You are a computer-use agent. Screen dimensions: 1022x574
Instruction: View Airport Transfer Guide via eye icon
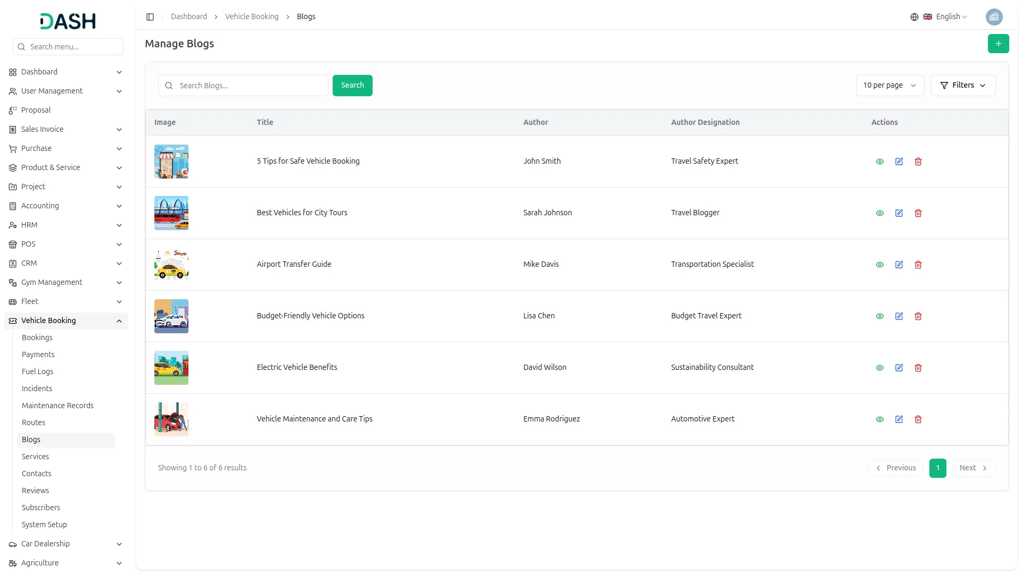pos(880,265)
